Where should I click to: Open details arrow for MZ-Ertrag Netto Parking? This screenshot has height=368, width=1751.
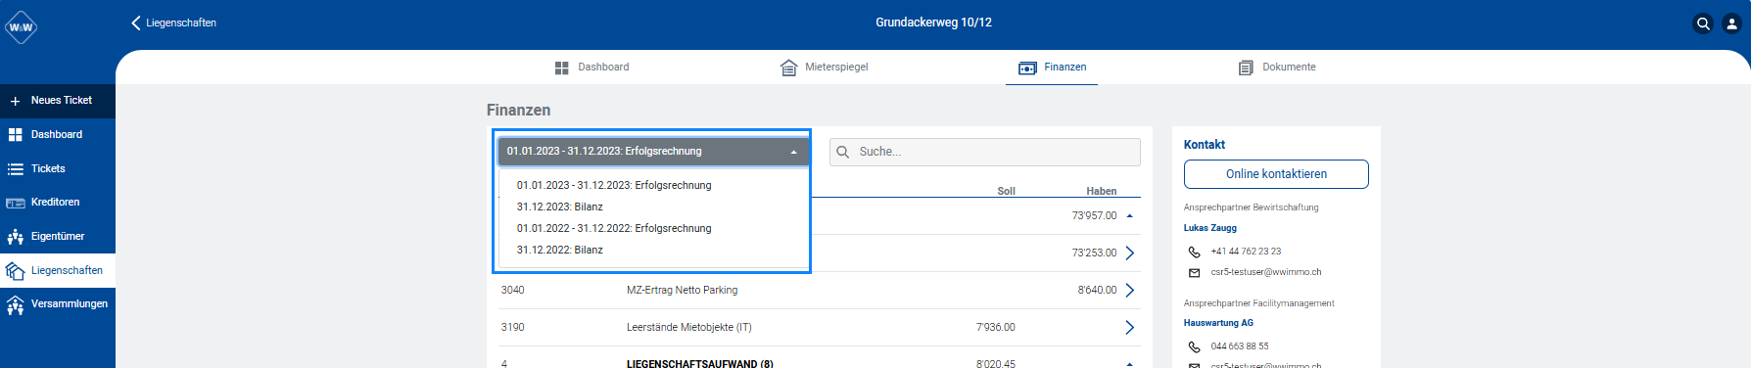coord(1129,291)
